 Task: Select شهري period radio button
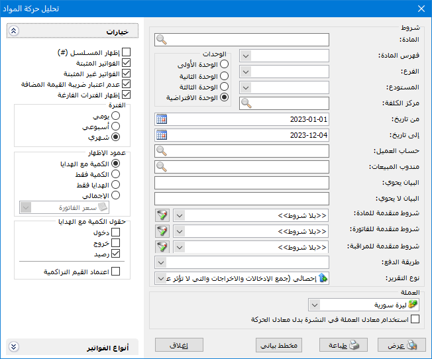(x=115, y=137)
